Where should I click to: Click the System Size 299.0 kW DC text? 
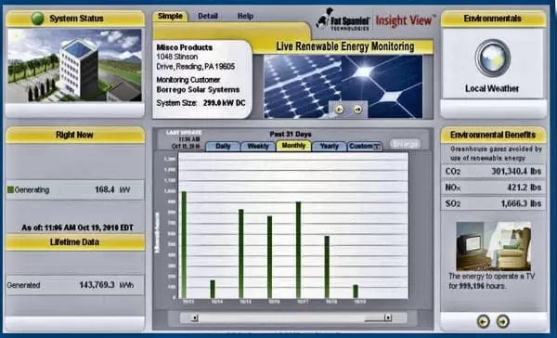pos(201,103)
